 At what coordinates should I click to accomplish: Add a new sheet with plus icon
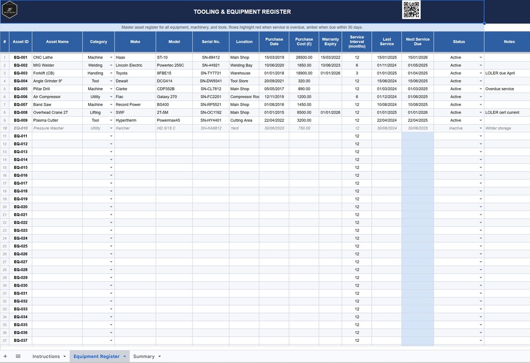pos(5,356)
